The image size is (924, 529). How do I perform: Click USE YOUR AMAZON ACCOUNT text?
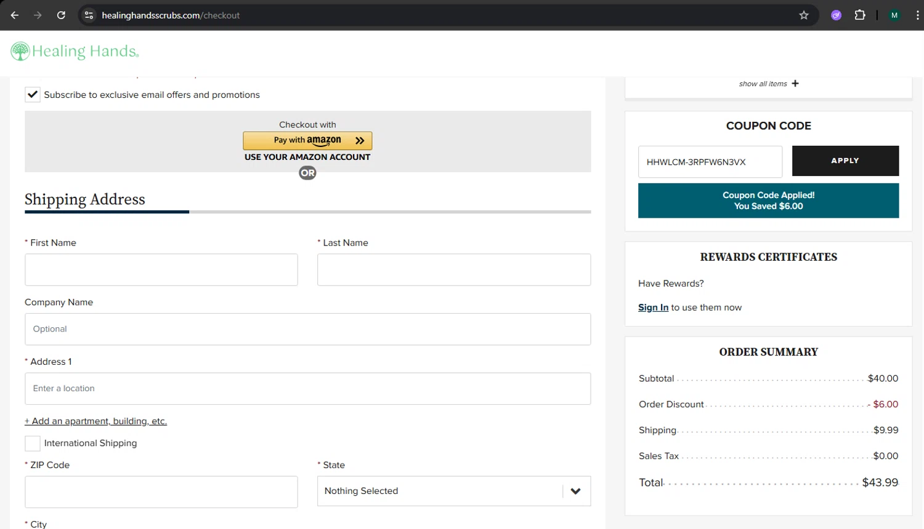(307, 157)
